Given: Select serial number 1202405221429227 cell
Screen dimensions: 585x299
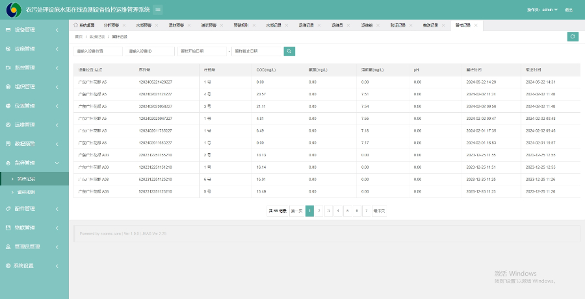Looking at the screenshot, I should coord(155,82).
